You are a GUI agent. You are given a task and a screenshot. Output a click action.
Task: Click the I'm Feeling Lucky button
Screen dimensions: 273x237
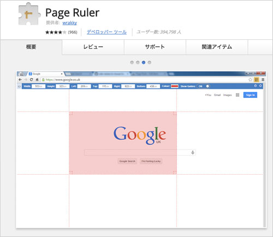click(151, 161)
